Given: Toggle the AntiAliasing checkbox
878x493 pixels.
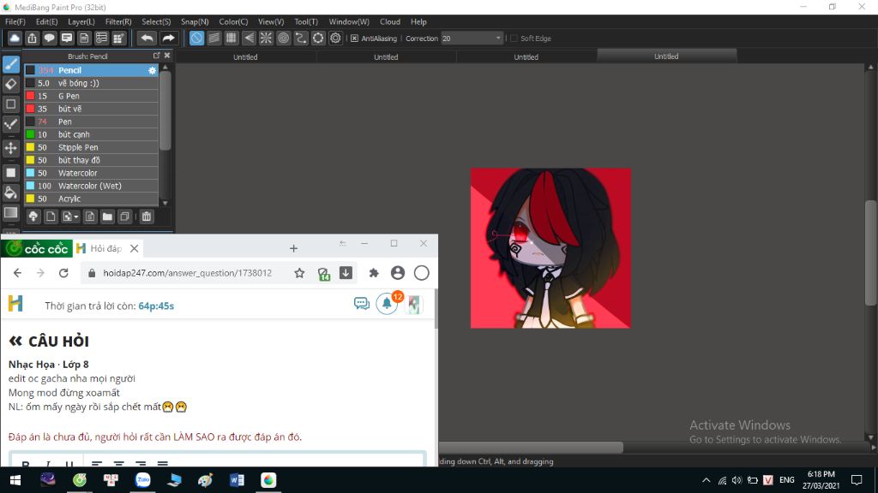Looking at the screenshot, I should click(x=354, y=39).
